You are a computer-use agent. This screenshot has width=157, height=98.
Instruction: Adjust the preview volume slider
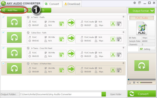click(146, 82)
